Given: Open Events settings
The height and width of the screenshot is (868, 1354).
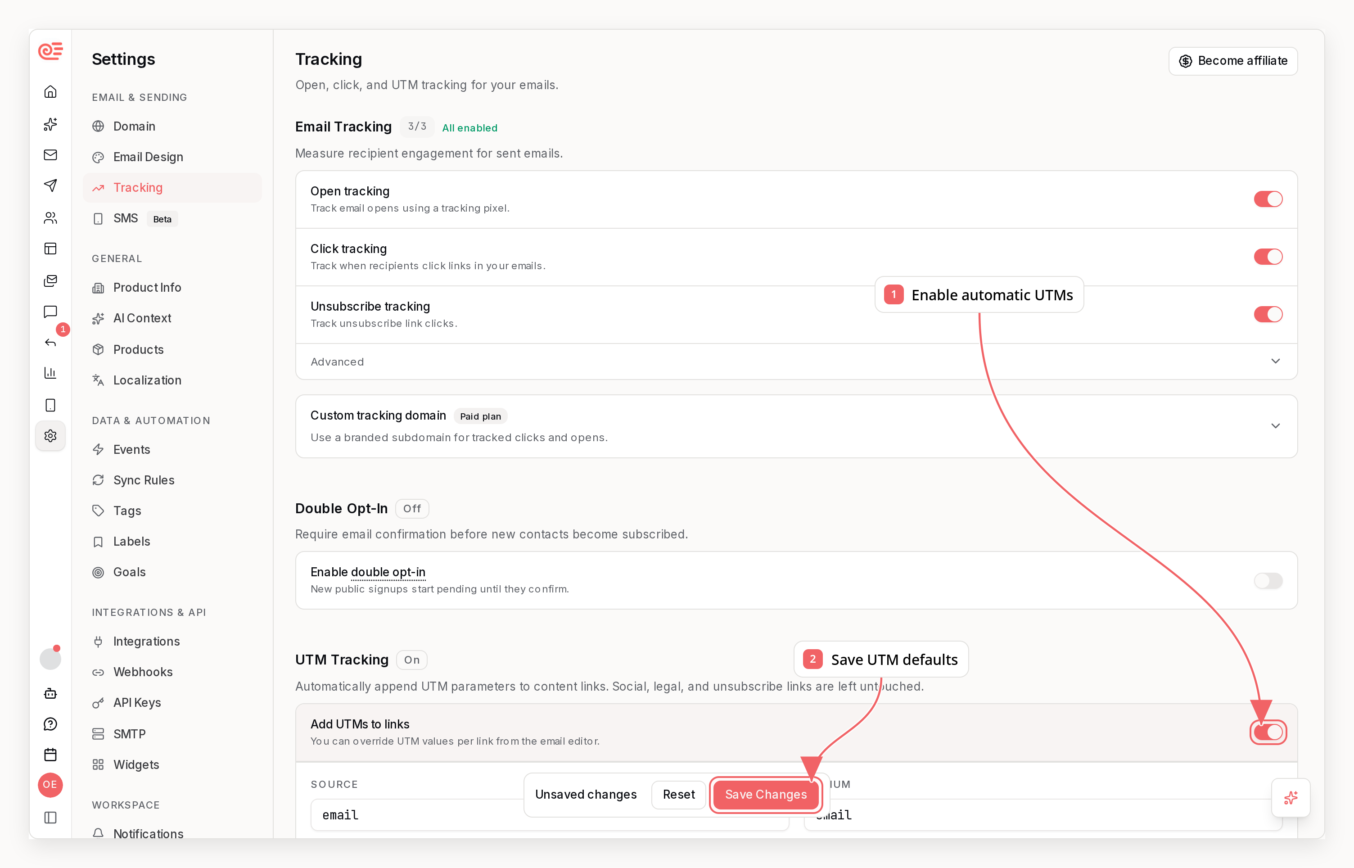Looking at the screenshot, I should click(172, 449).
